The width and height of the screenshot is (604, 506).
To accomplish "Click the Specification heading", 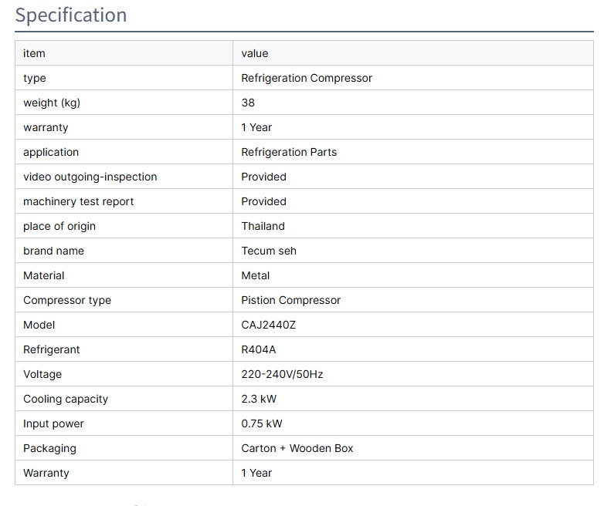I will click(71, 15).
